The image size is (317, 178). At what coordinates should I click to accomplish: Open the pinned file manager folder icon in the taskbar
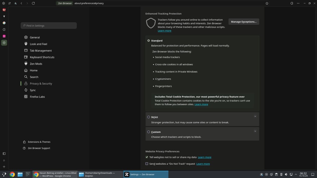20,174
